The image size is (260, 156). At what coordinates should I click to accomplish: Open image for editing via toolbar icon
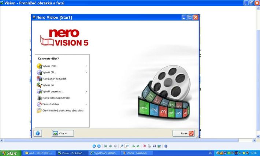pos(159,146)
